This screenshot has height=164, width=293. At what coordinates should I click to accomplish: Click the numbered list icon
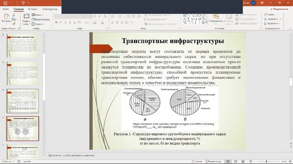[120, 16]
